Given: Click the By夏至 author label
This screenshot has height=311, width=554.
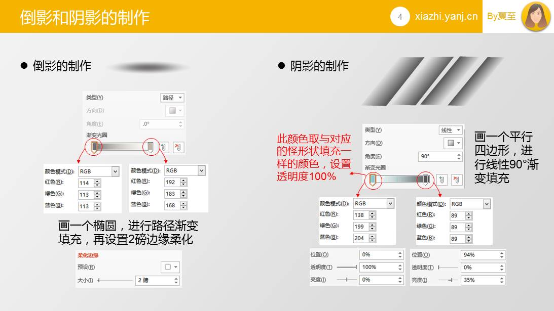Looking at the screenshot, I should click(501, 16).
